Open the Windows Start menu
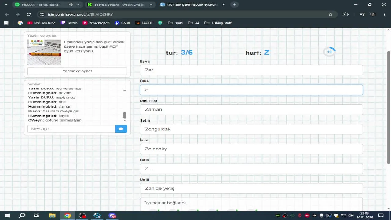391x220 pixels. 7,215
